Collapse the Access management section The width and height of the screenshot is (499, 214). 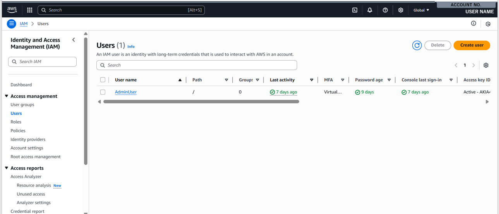tap(7, 96)
